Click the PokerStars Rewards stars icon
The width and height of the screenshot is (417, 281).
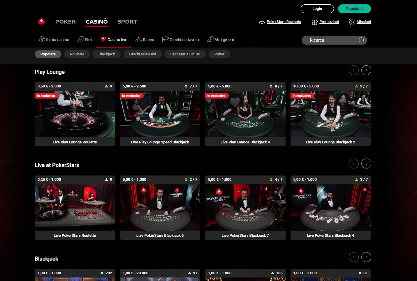[262, 22]
